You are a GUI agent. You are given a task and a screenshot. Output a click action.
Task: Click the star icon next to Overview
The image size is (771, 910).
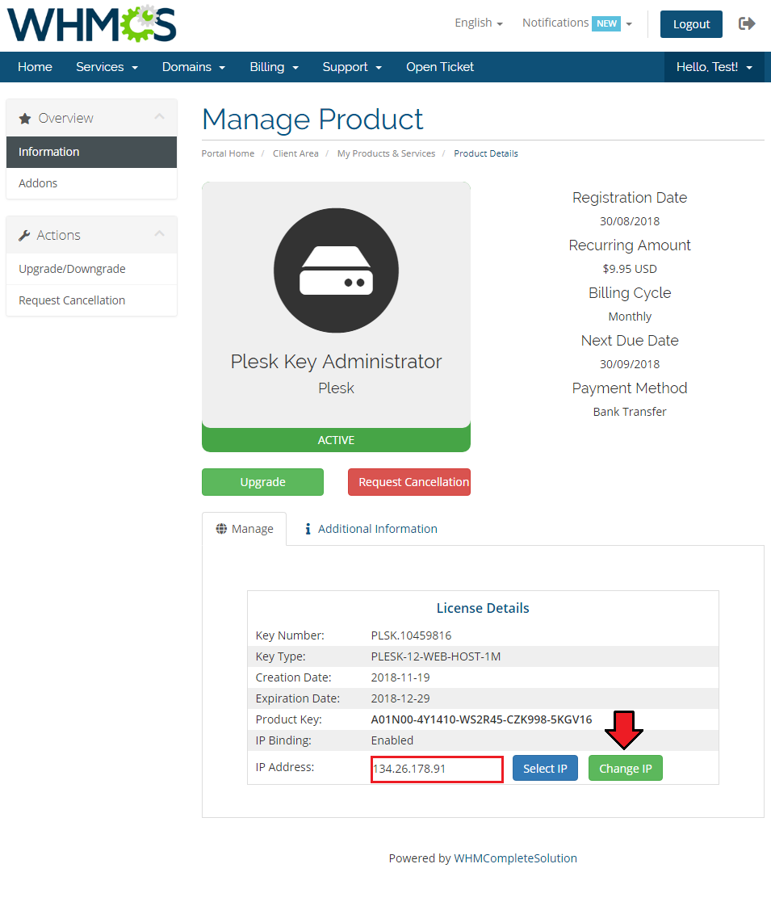[x=24, y=119]
